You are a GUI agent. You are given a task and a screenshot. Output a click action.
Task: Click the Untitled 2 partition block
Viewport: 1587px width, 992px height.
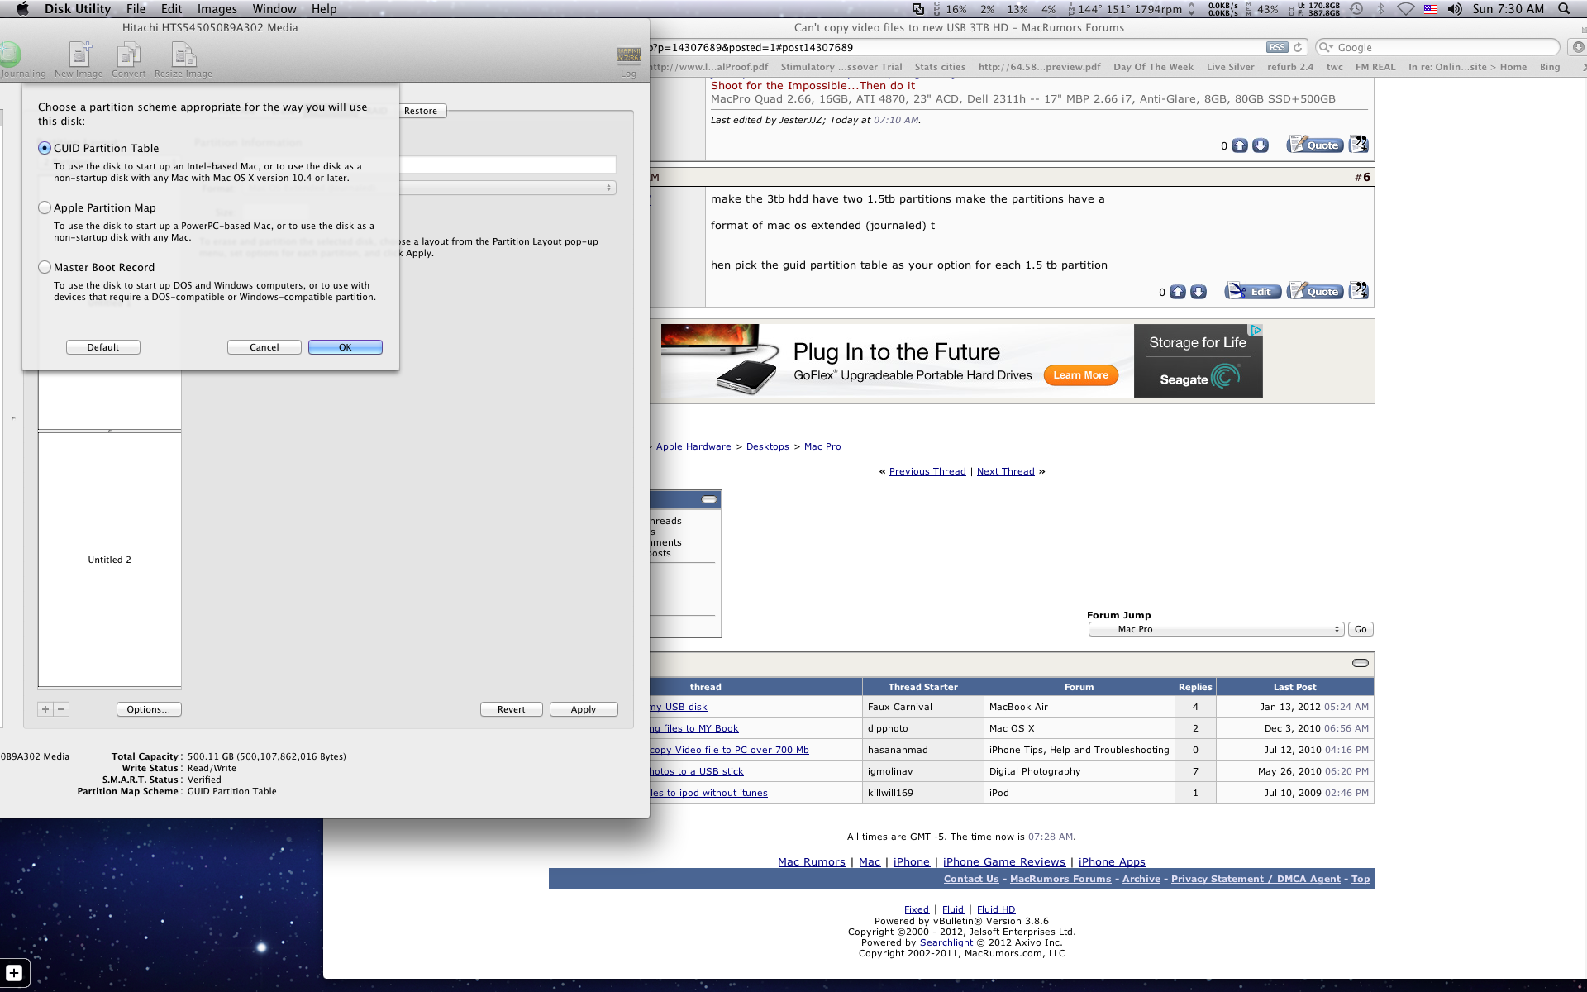coord(109,560)
